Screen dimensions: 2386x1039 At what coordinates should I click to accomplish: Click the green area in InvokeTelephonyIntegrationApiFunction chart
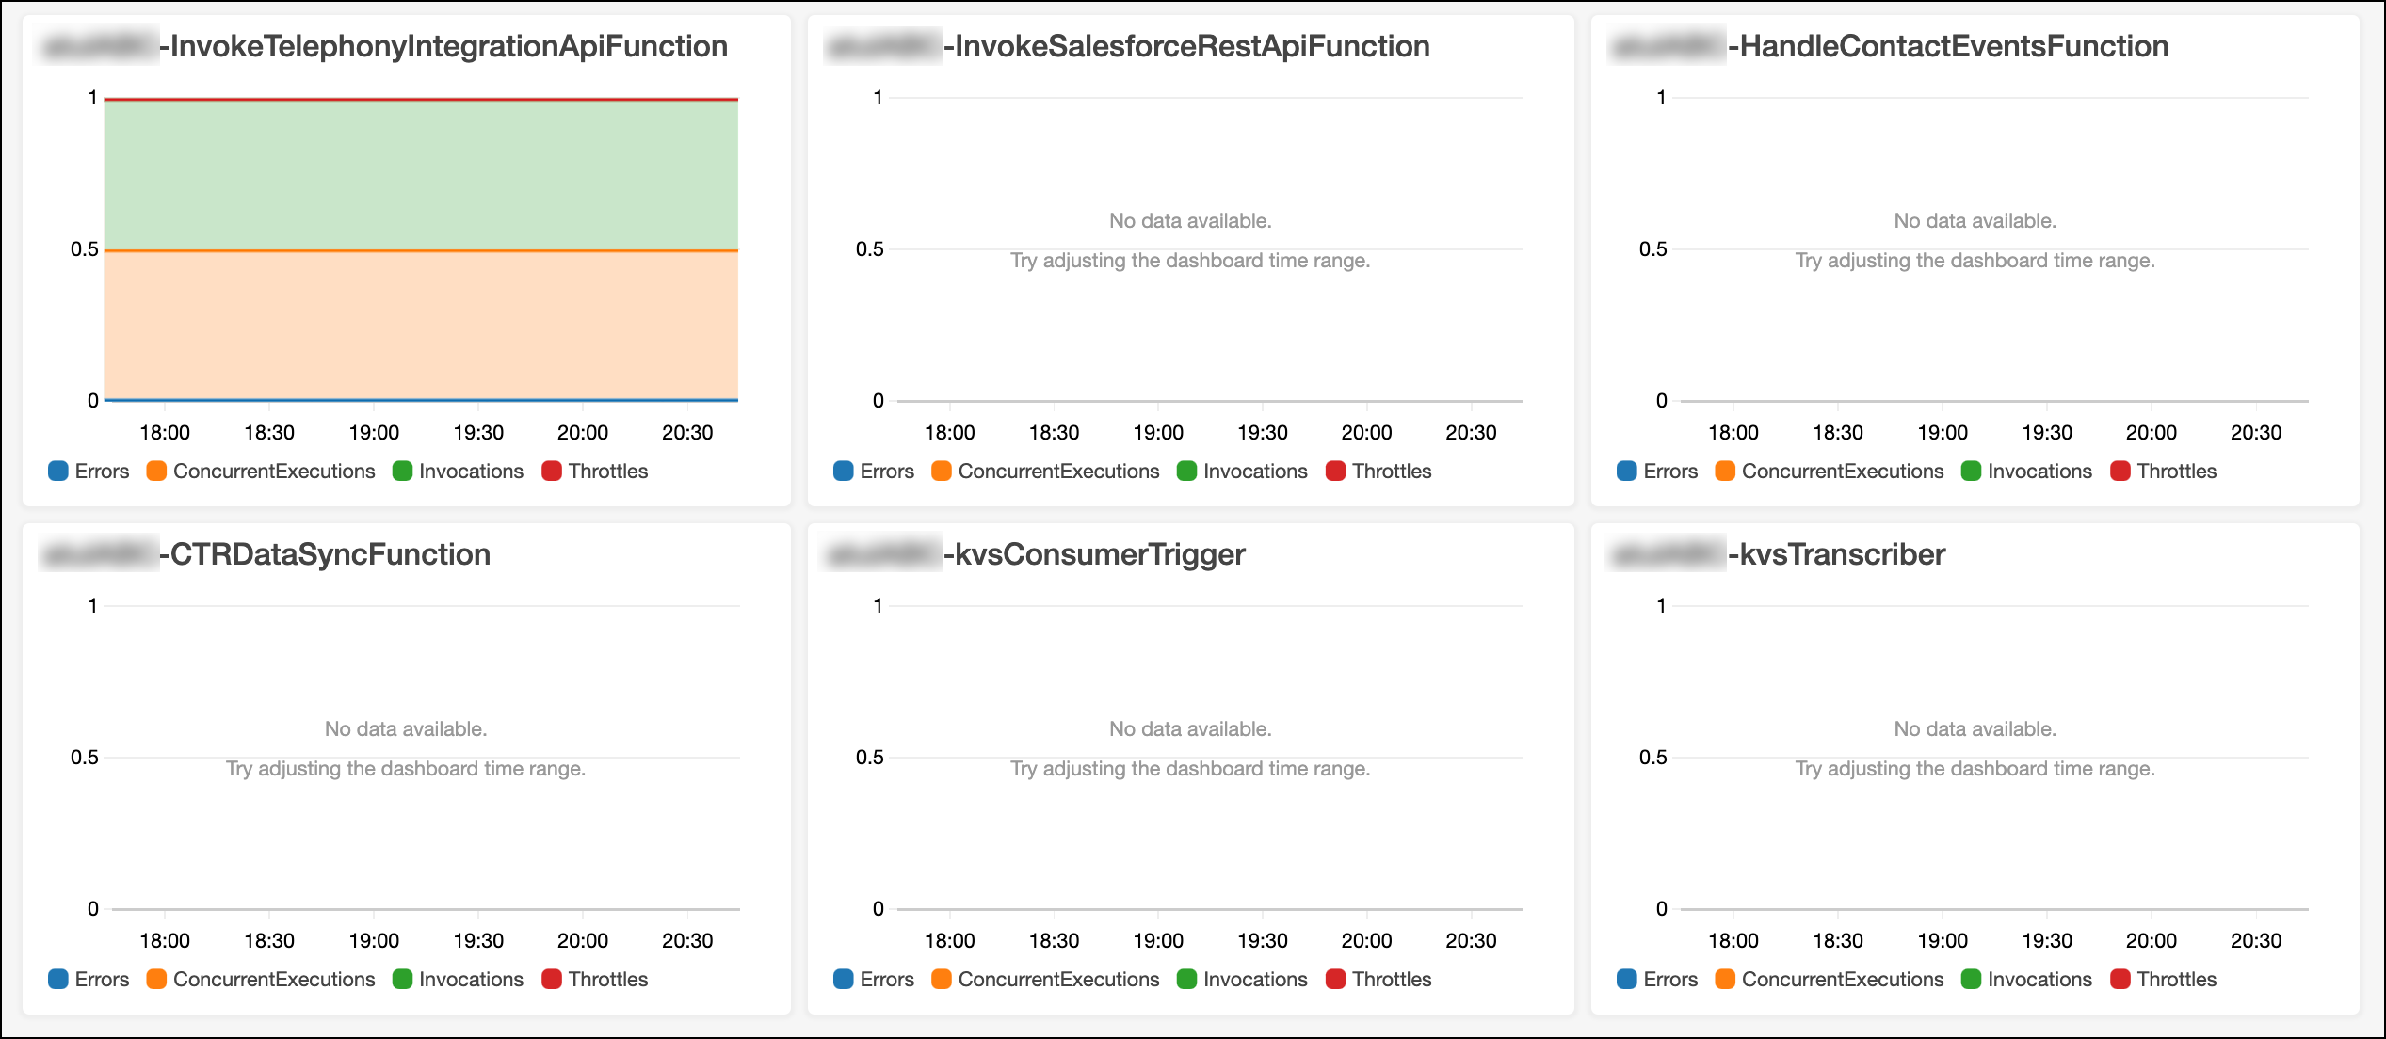click(x=421, y=174)
